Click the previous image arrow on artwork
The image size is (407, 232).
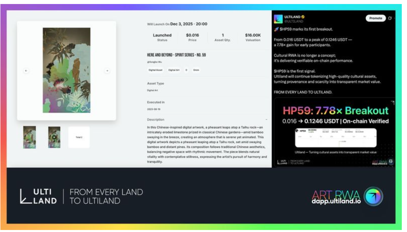[x=26, y=71]
